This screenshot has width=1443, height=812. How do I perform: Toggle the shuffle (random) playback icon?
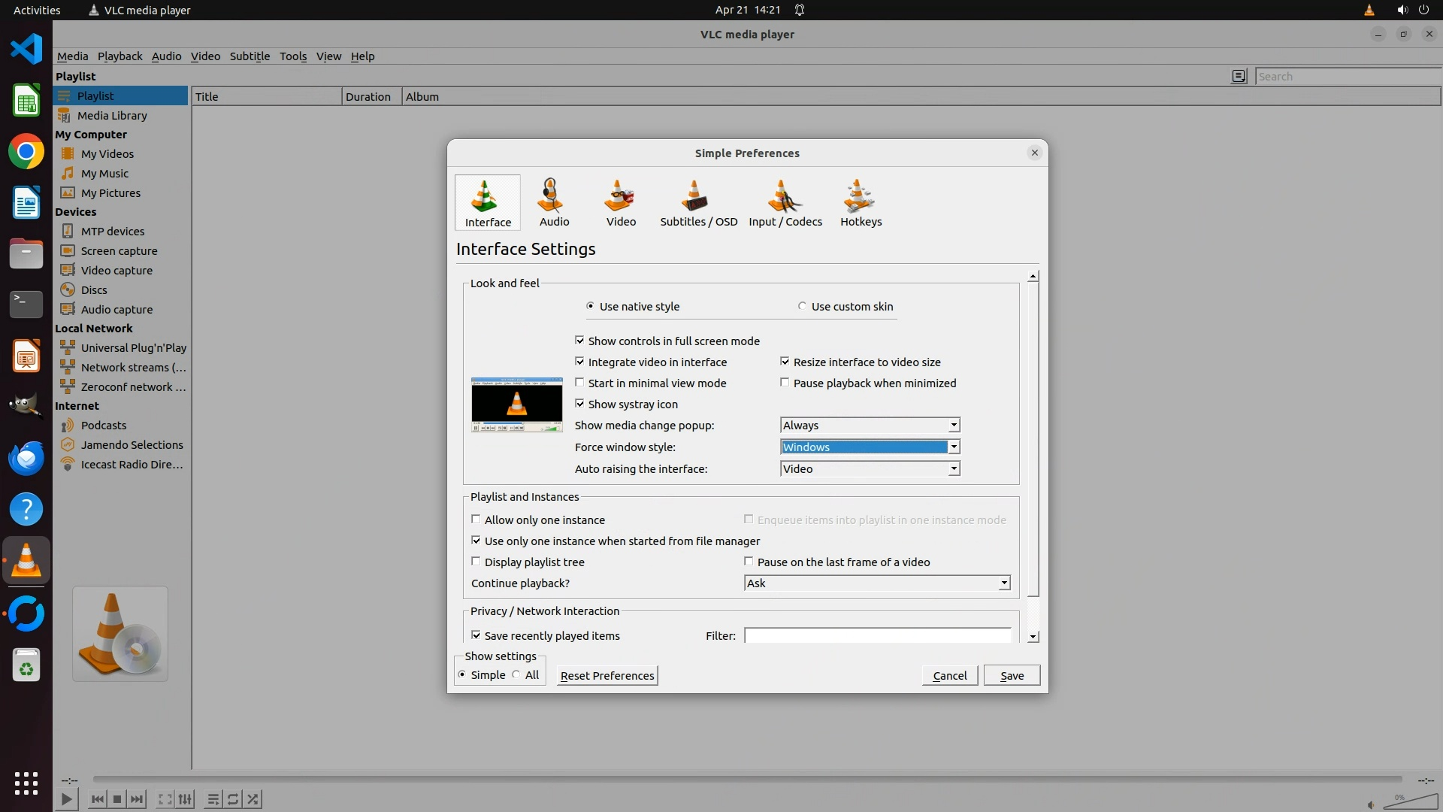click(253, 799)
